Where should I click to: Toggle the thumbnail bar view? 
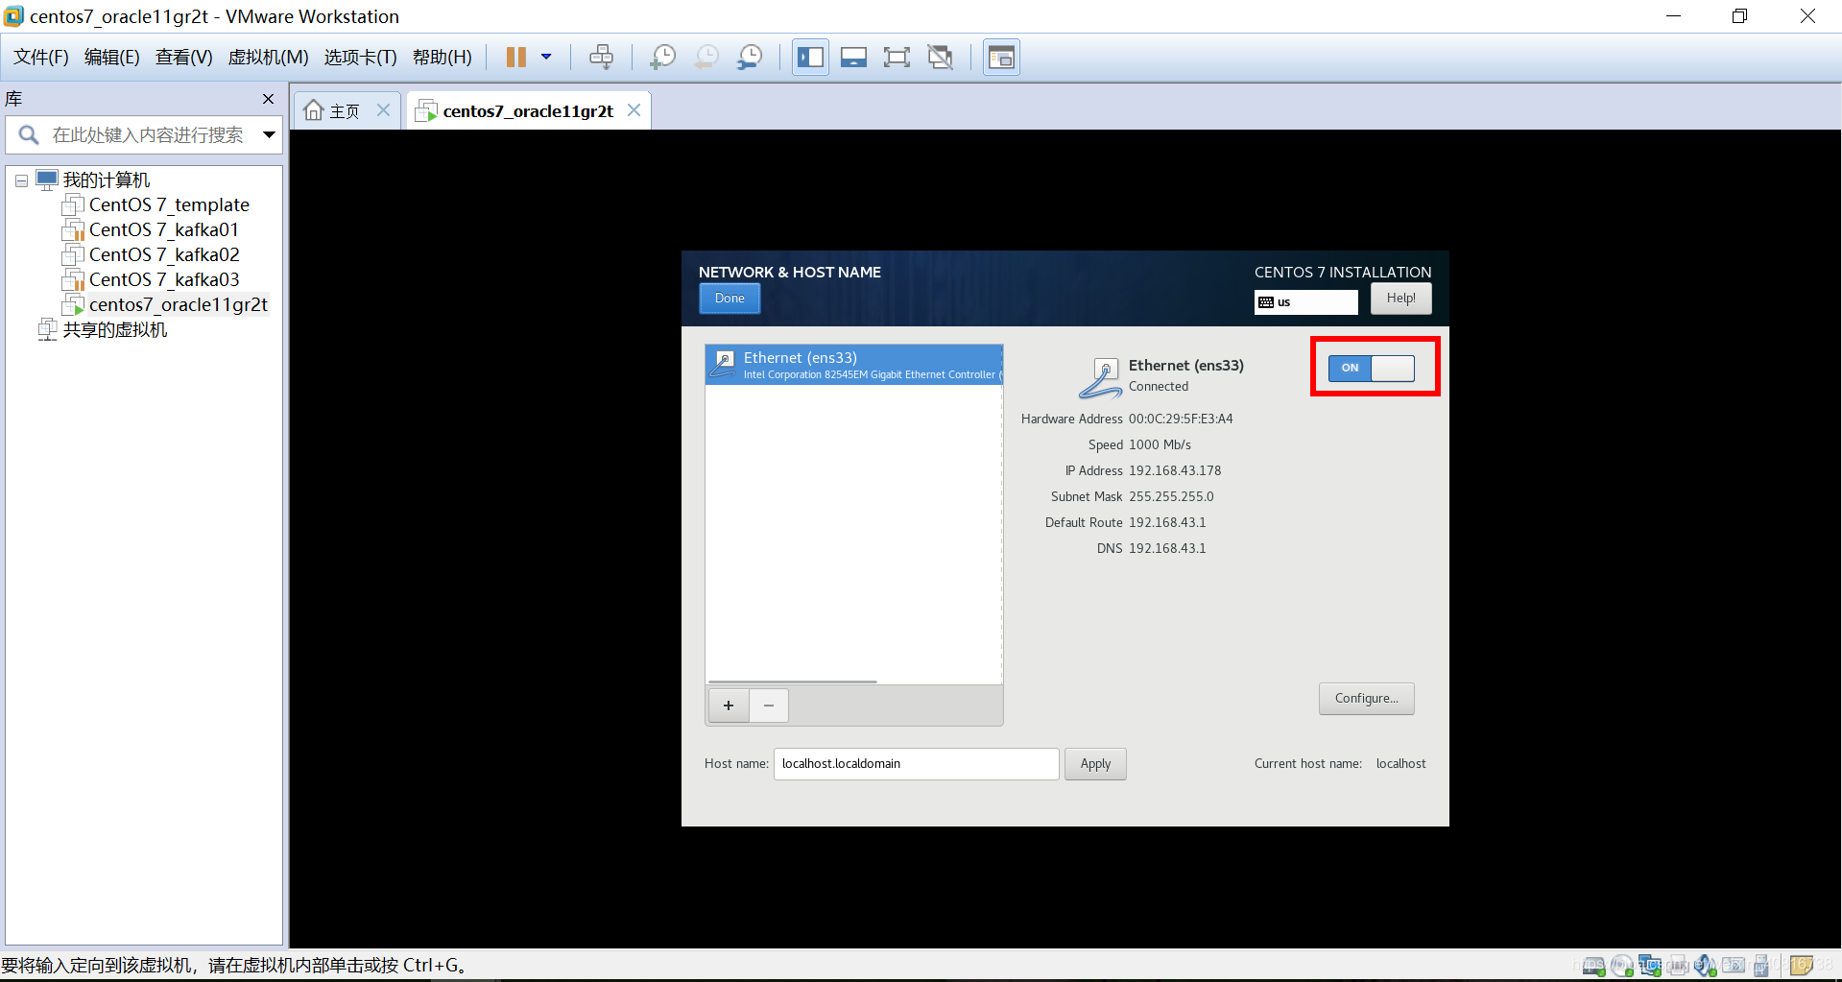click(x=853, y=58)
